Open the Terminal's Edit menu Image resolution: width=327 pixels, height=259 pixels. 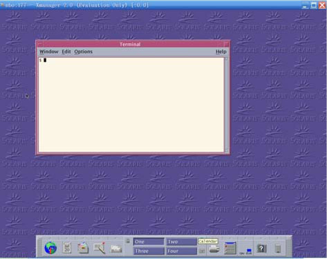(66, 52)
